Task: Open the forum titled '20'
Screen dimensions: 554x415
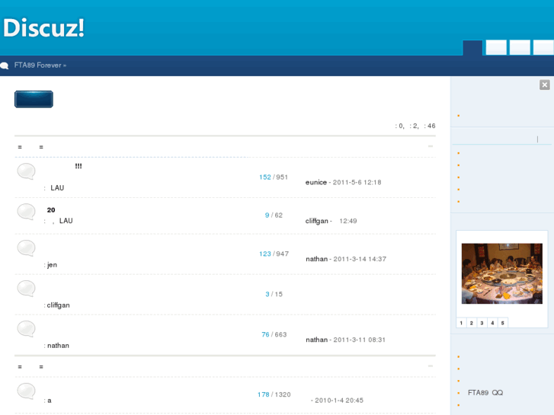Action: [51, 210]
